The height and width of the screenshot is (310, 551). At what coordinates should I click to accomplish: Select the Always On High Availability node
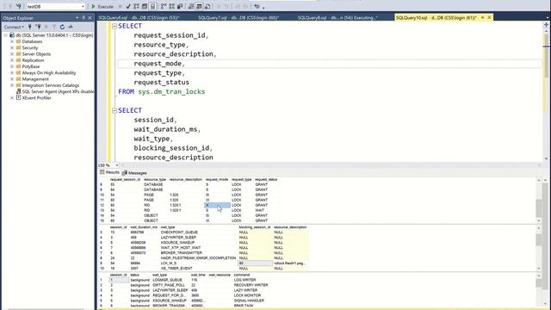49,72
